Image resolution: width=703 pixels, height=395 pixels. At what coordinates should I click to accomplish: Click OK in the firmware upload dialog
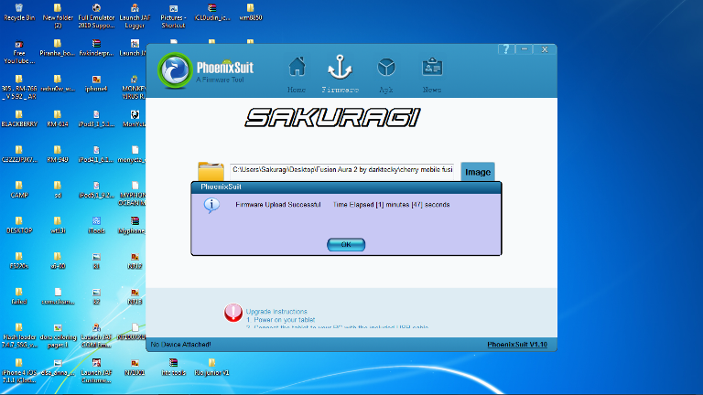(x=346, y=244)
